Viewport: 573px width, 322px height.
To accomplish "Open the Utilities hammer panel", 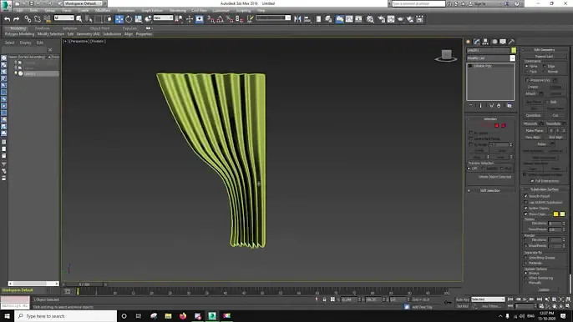I will coord(511,42).
